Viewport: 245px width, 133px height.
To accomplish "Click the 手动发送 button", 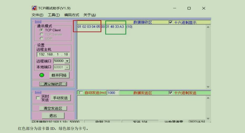I will [x=60, y=98].
